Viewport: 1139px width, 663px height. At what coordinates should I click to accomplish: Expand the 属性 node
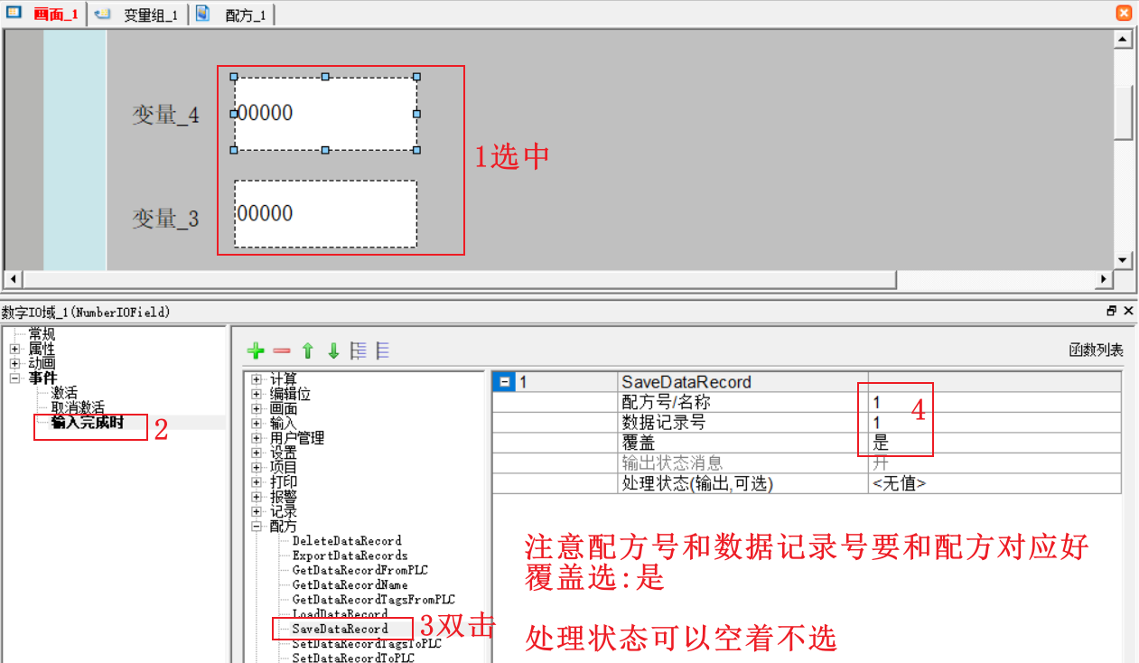coord(14,349)
